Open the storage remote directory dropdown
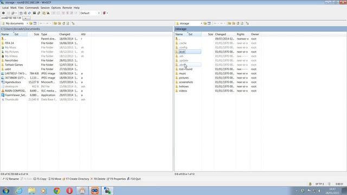 (x=189, y=23)
